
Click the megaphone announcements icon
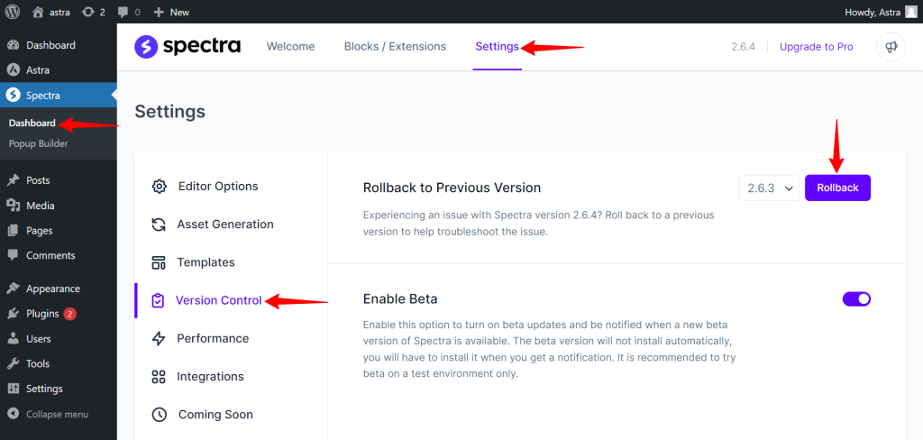tap(891, 47)
